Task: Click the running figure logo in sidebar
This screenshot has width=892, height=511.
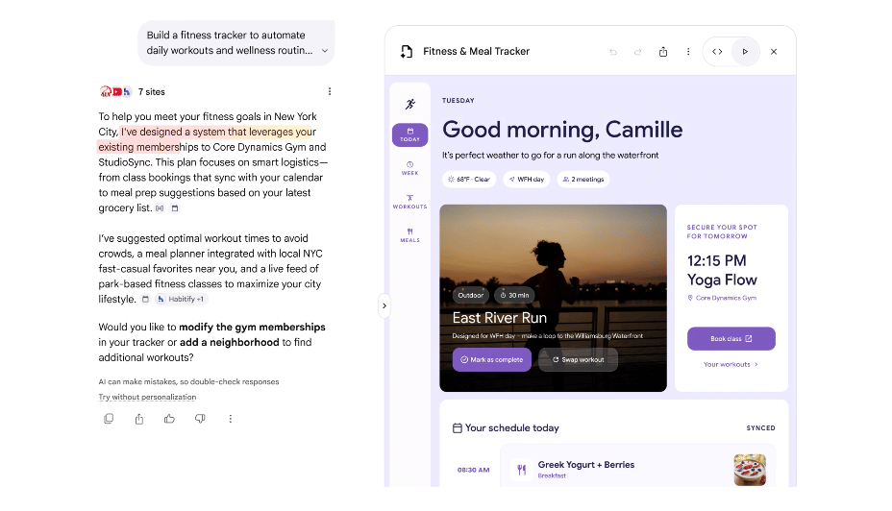Action: point(410,104)
